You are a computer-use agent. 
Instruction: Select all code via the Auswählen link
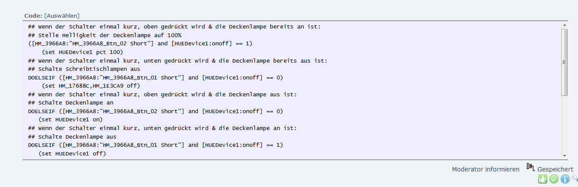61,16
